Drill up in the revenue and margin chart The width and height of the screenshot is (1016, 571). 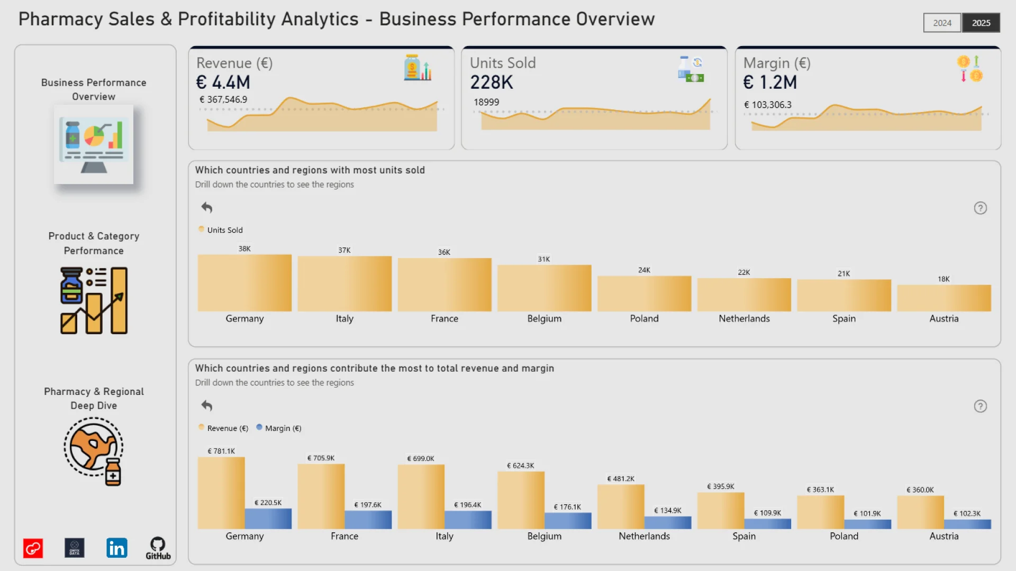point(207,406)
